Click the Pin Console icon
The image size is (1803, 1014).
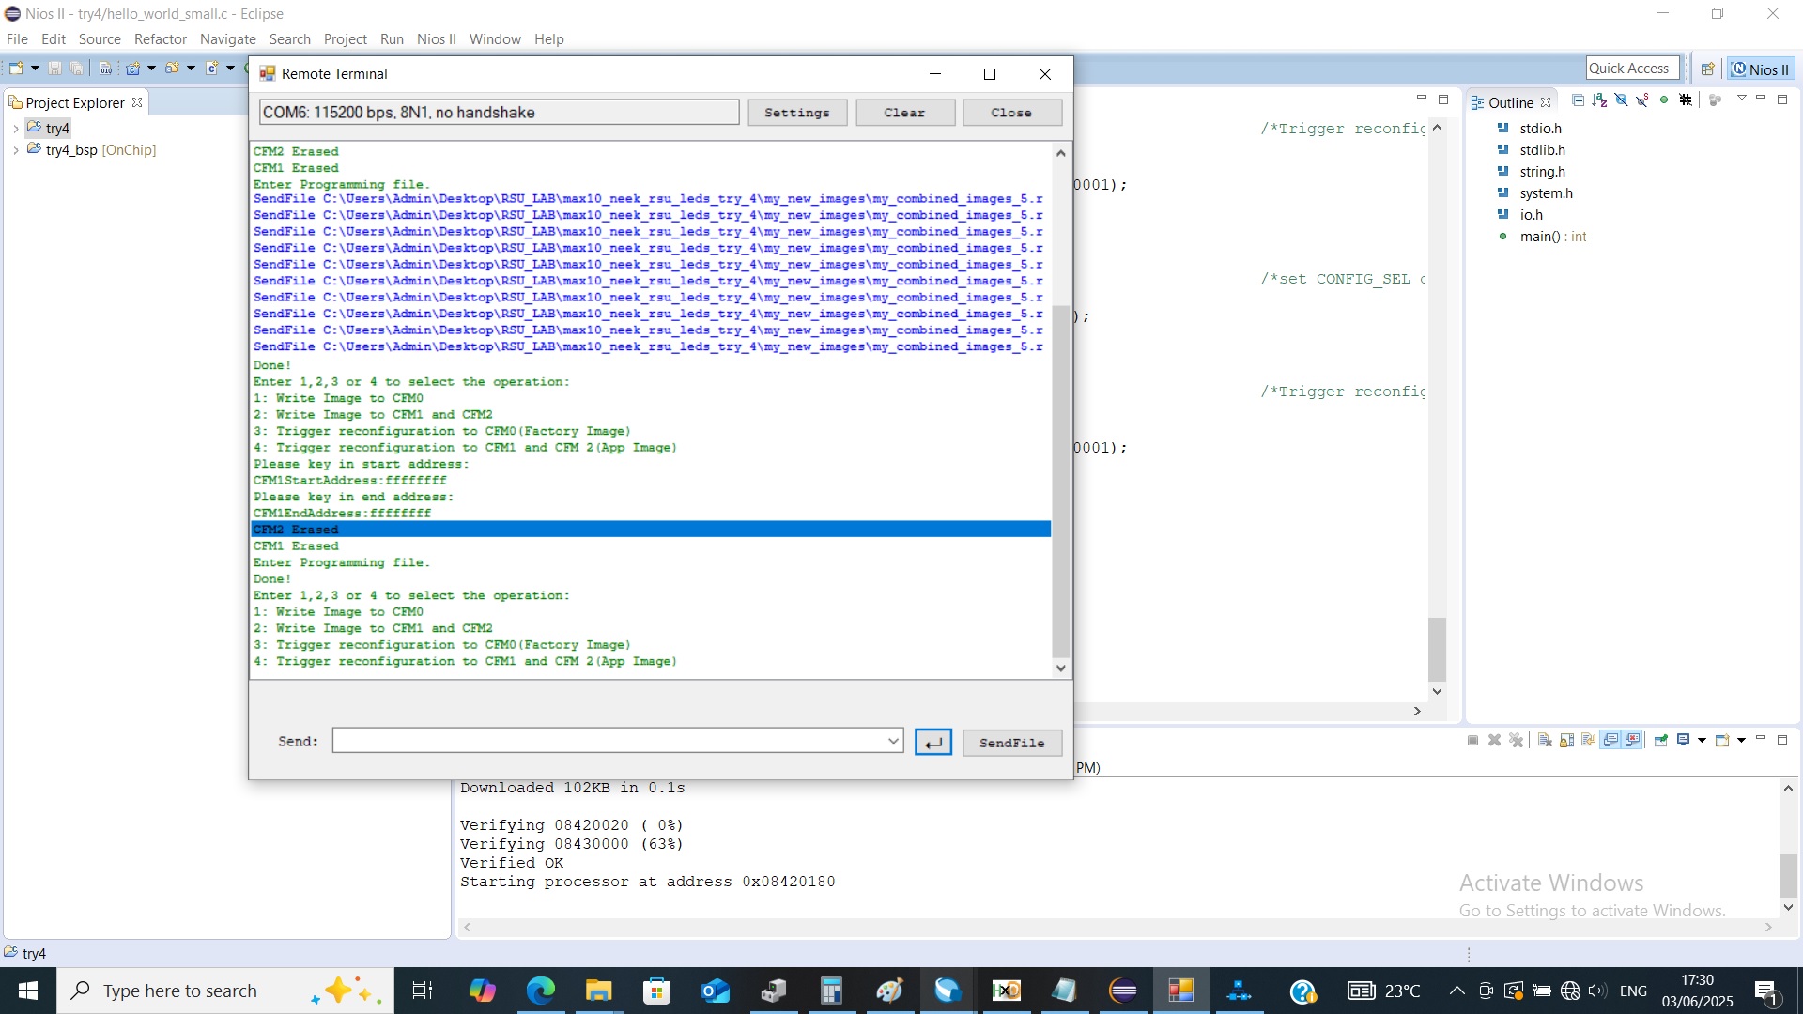click(1660, 741)
